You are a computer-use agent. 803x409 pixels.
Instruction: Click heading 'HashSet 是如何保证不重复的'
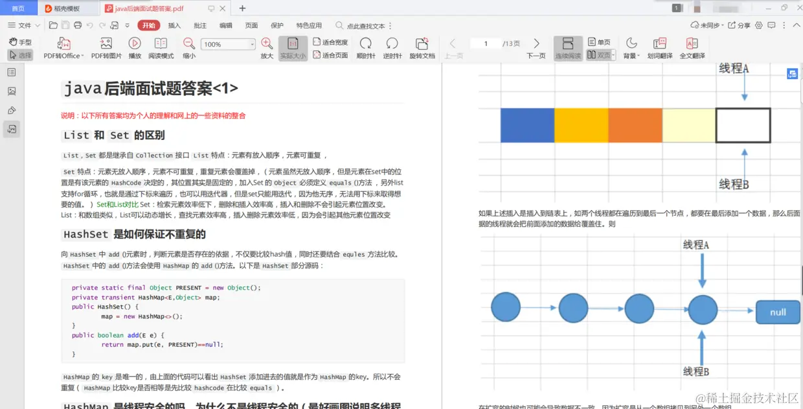(x=135, y=234)
